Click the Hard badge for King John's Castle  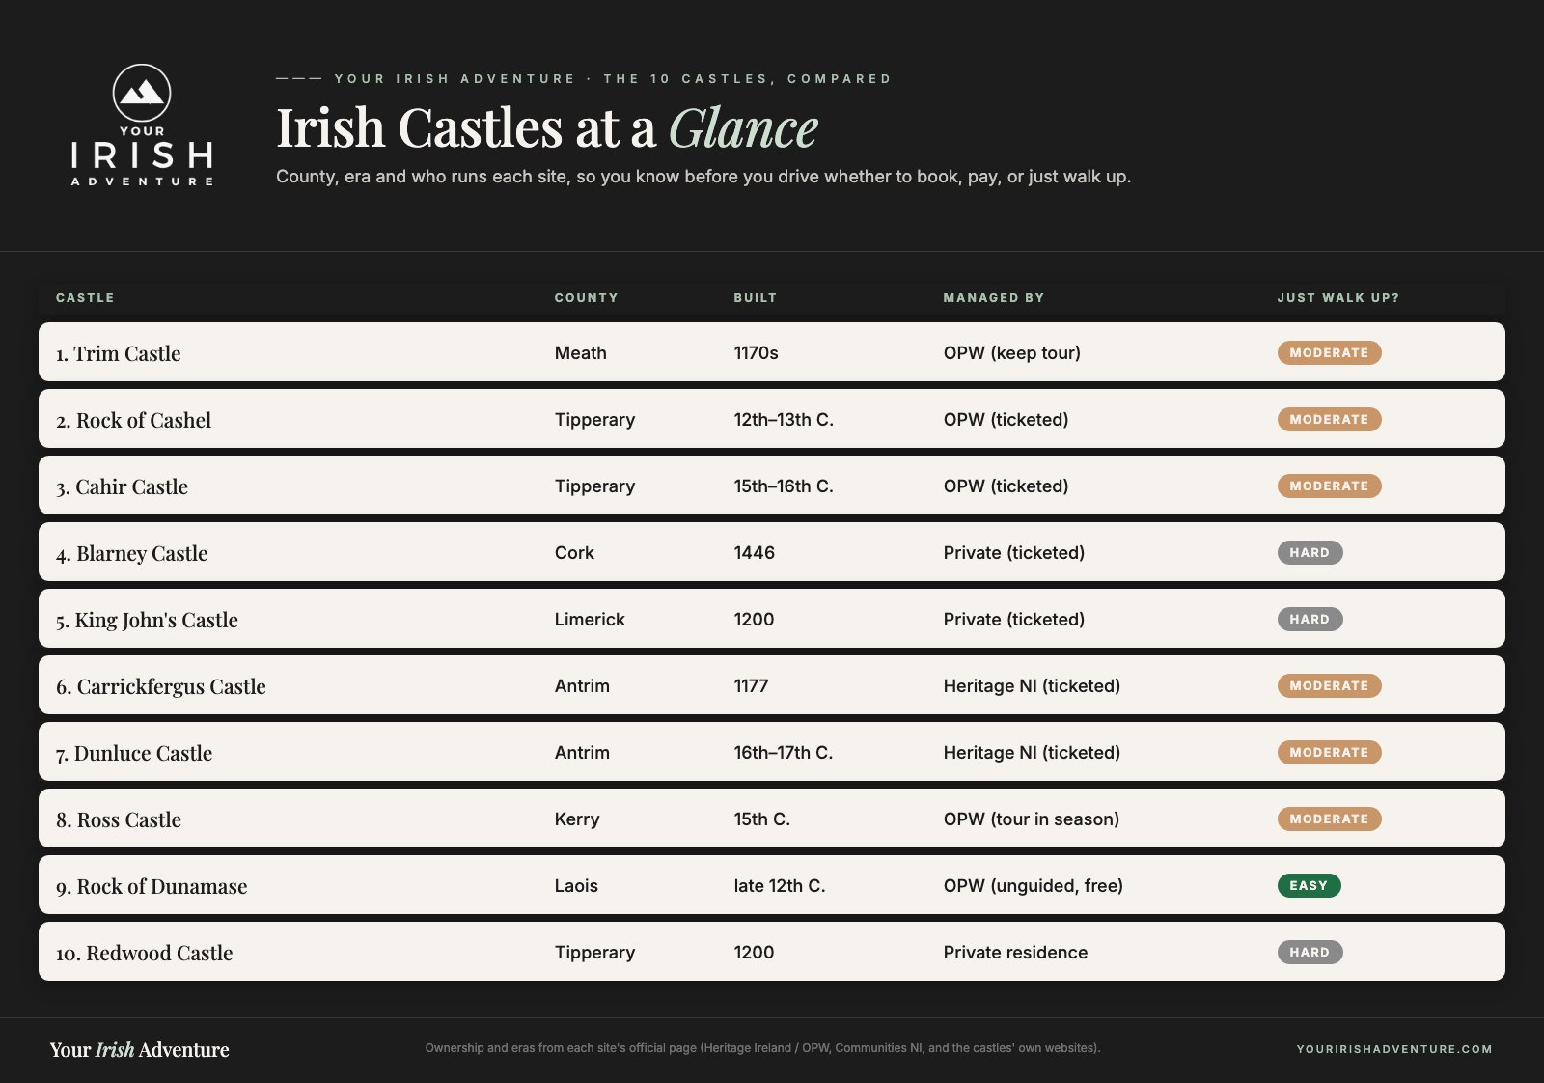(x=1310, y=619)
